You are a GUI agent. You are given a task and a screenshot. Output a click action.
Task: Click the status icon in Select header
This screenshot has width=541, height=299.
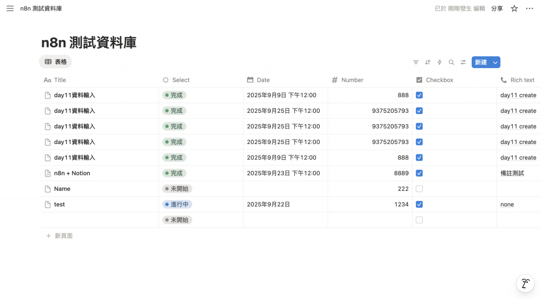(165, 80)
